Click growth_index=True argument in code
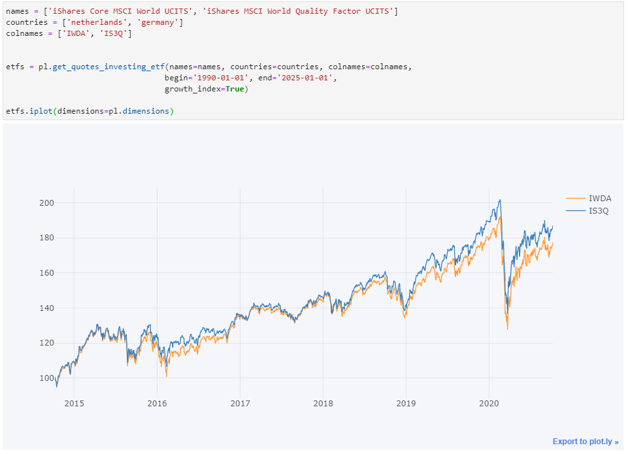This screenshot has height=454, width=628. [206, 89]
